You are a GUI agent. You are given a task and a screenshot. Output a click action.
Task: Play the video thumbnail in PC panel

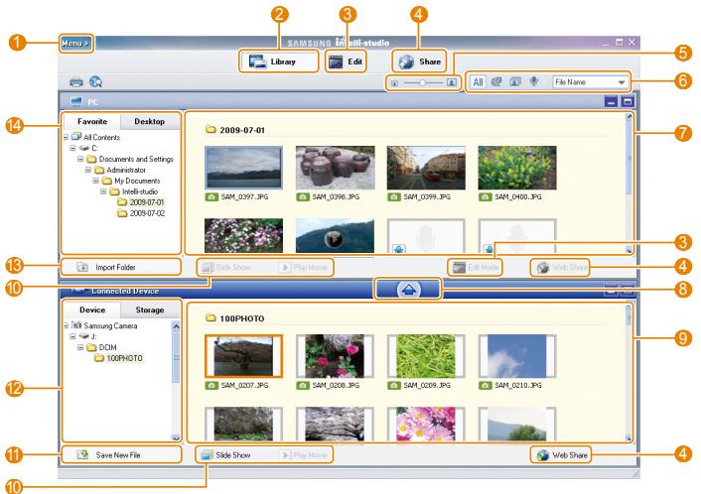click(x=335, y=236)
